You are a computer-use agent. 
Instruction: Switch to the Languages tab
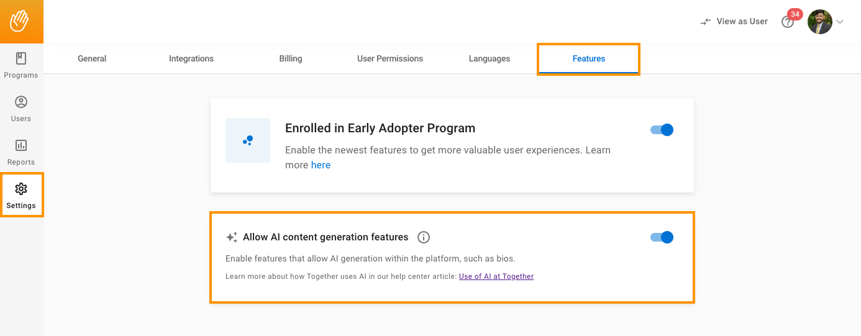click(x=490, y=58)
